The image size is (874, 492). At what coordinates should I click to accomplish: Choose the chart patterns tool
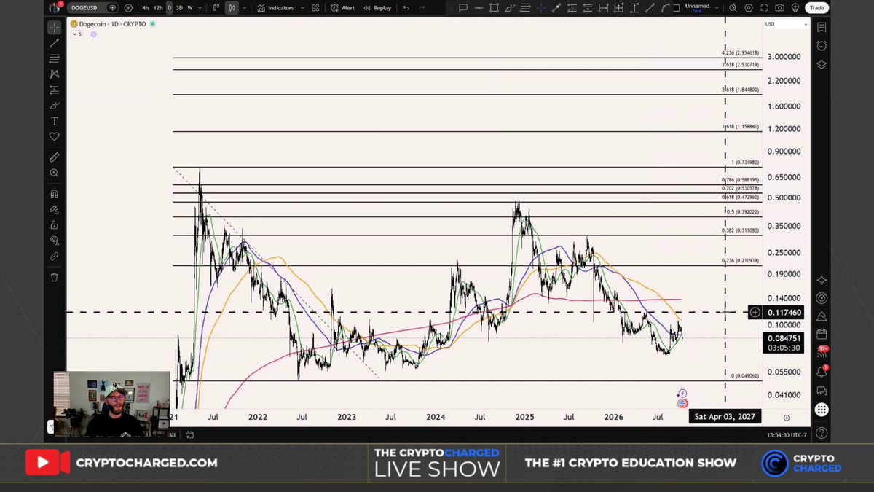55,74
